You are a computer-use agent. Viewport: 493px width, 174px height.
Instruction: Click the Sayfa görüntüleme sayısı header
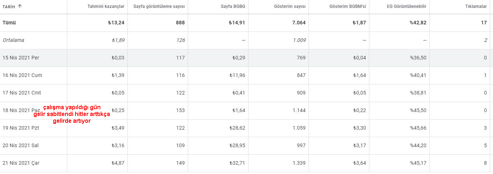click(159, 6)
